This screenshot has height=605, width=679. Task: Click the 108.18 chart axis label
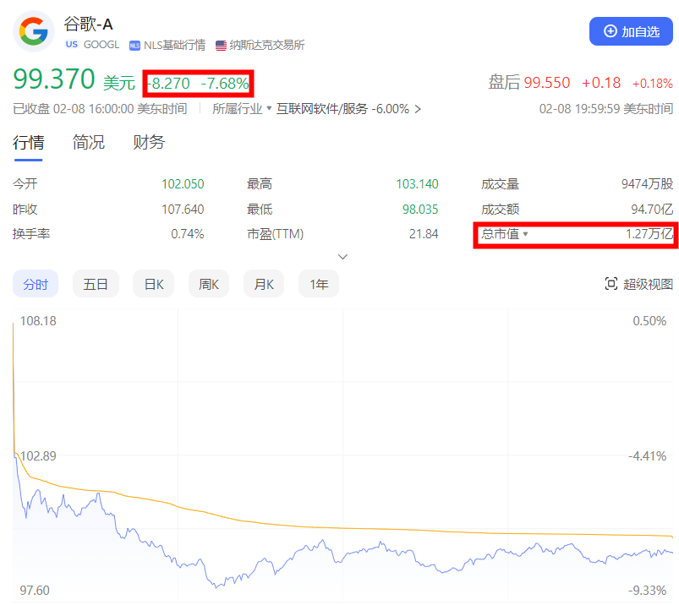tap(38, 321)
